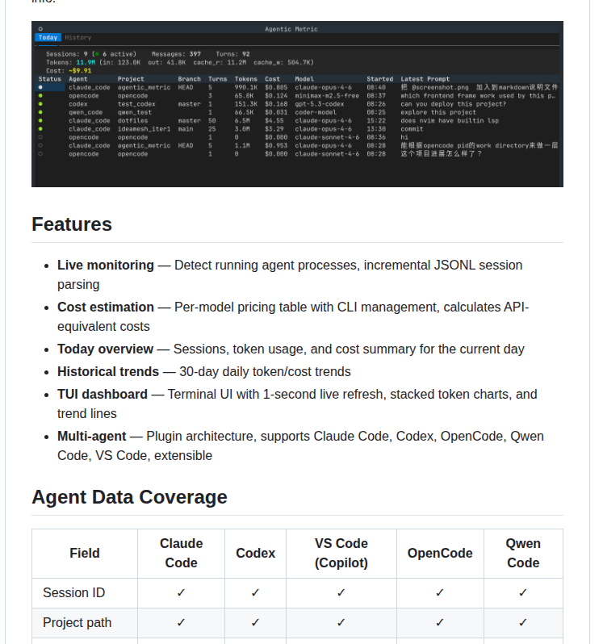Click the bold 'TUI dashboard' text
Image resolution: width=603 pixels, height=644 pixels.
point(103,394)
